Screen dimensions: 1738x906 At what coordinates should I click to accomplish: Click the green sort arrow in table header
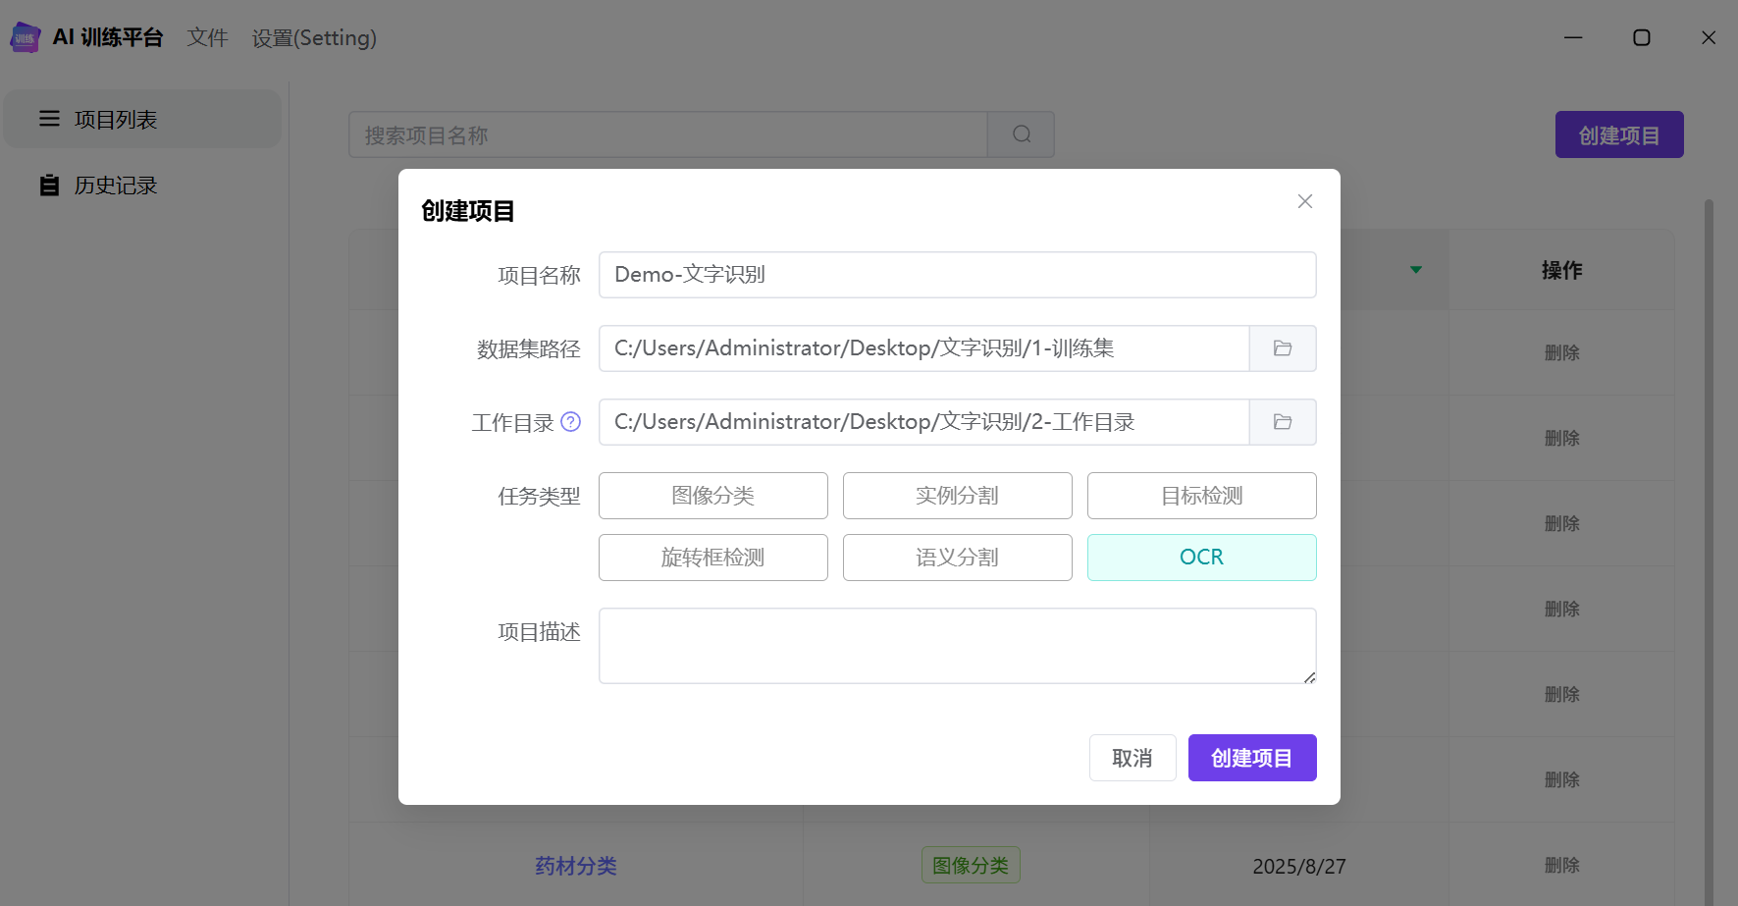[x=1415, y=270]
